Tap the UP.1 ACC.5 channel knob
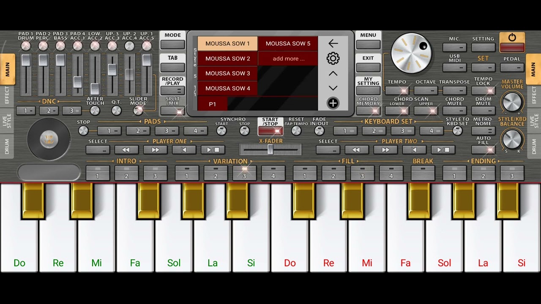The width and height of the screenshot is (541, 304). (x=147, y=46)
